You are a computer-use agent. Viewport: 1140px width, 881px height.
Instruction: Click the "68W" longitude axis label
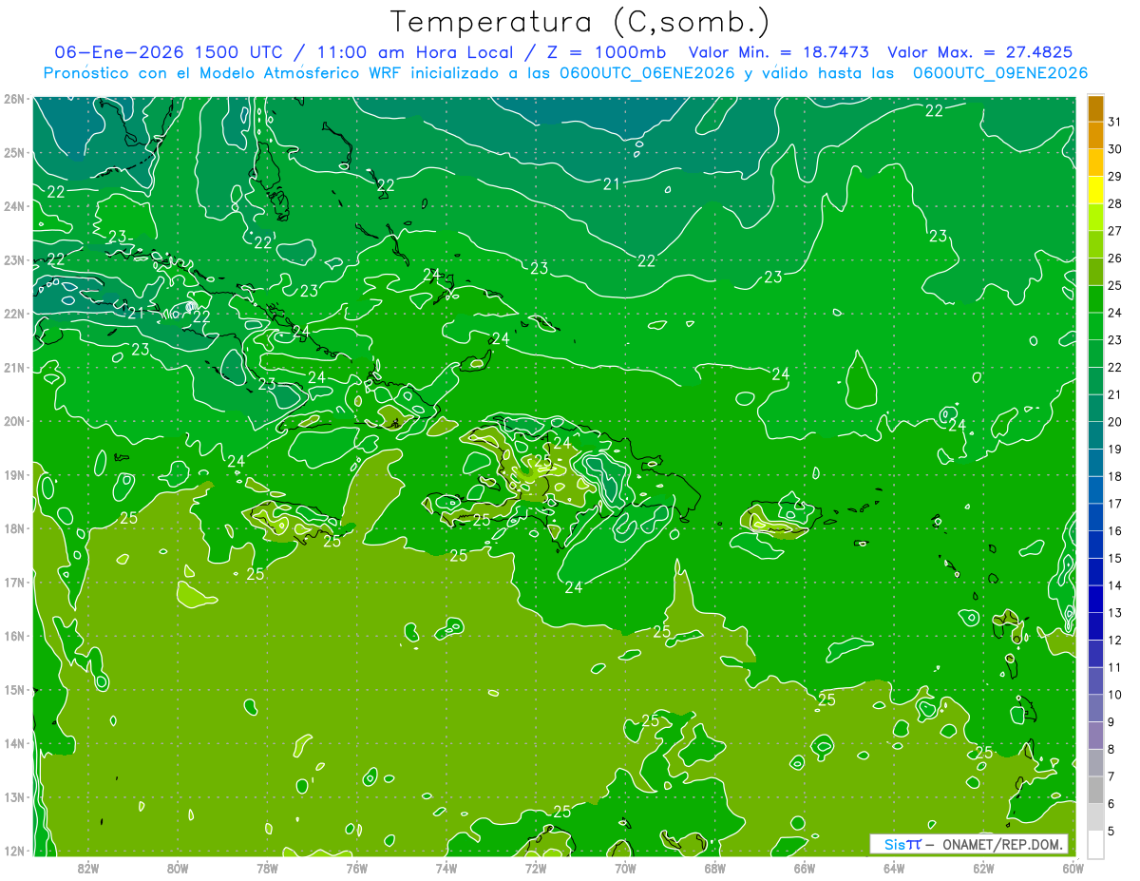tap(715, 868)
